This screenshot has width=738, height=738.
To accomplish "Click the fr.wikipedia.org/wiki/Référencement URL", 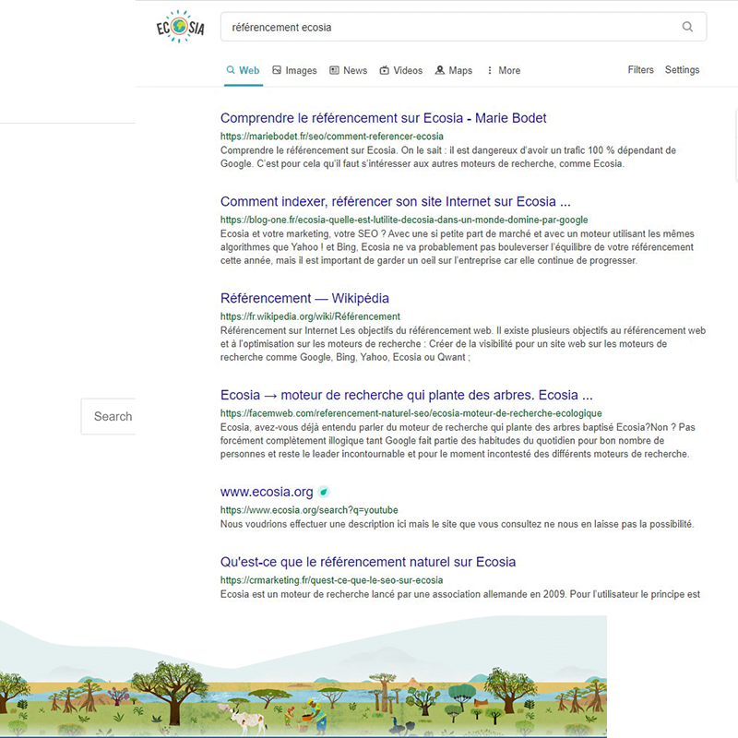I will point(310,316).
